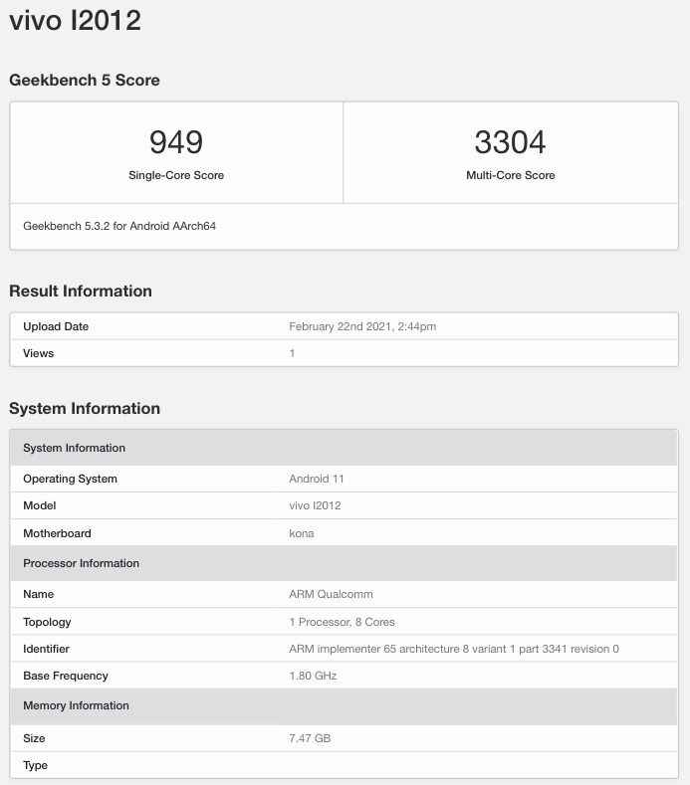The width and height of the screenshot is (690, 785).
Task: Select the Upload Date row value
Action: point(362,326)
